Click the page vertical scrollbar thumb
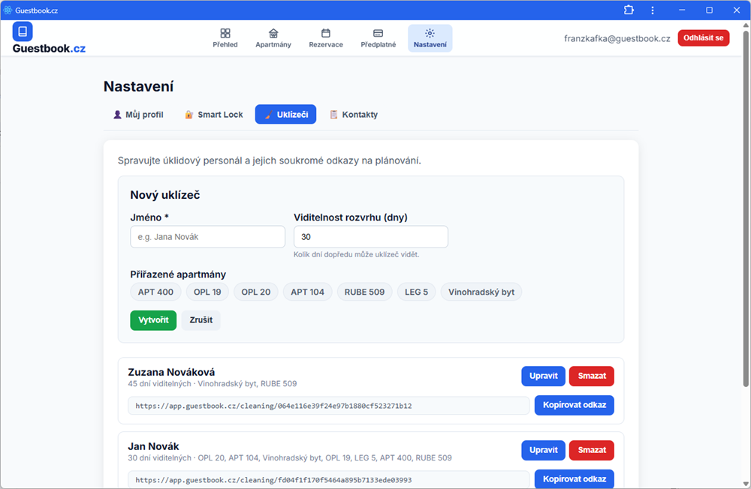The image size is (751, 489). [746, 208]
